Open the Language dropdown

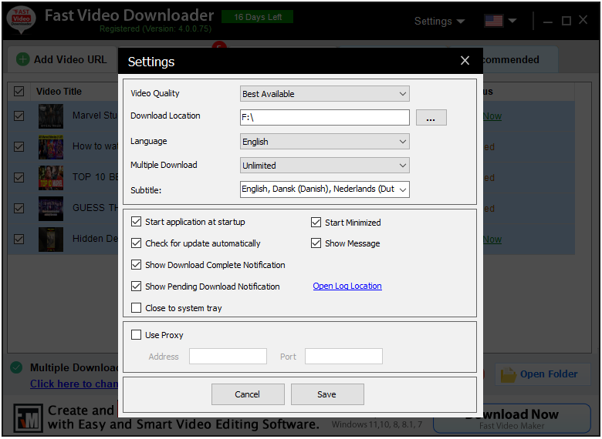[324, 142]
